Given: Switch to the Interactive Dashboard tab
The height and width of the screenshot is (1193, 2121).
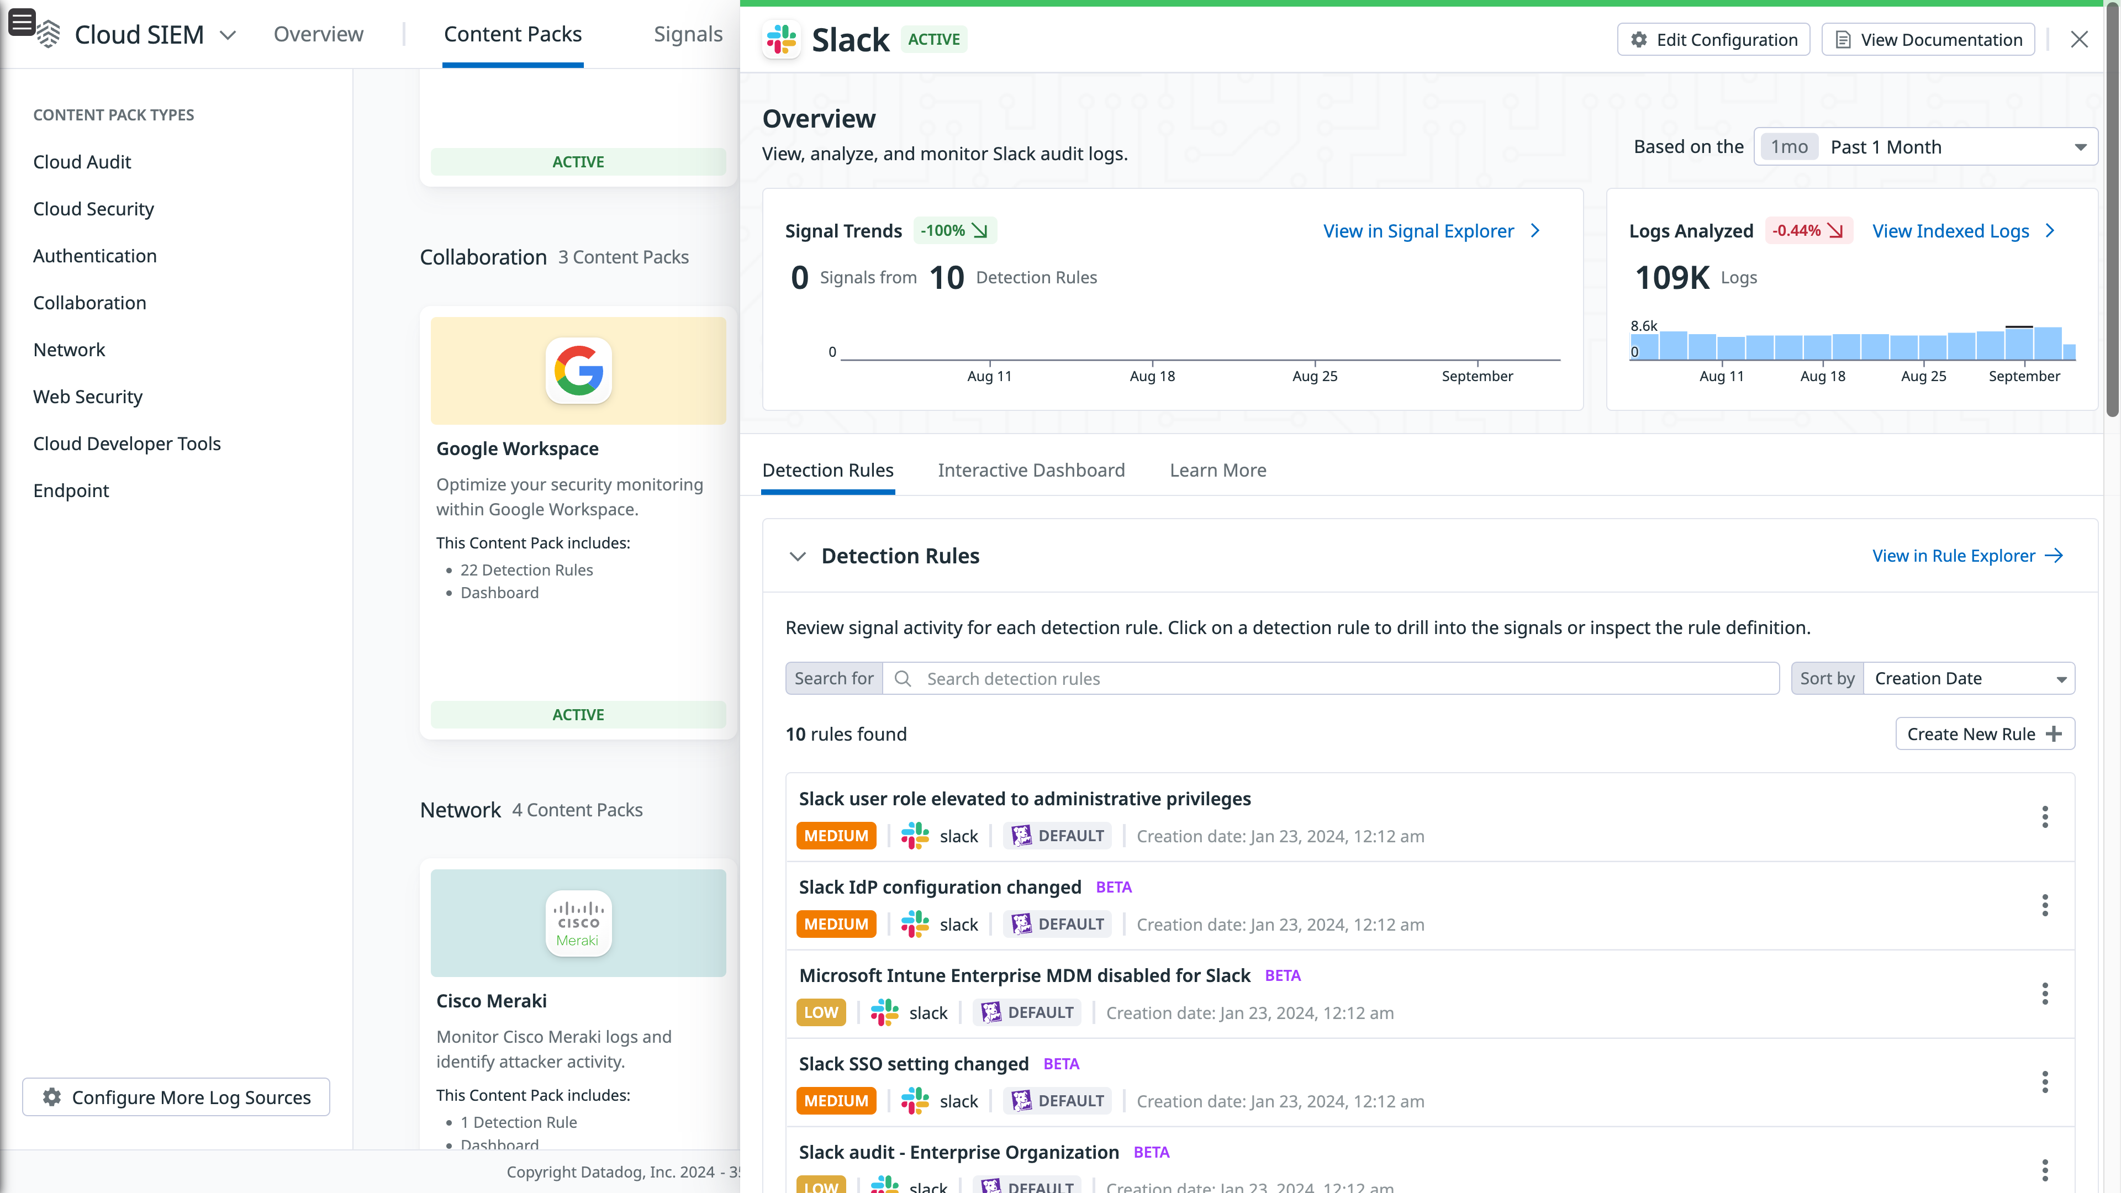Looking at the screenshot, I should (x=1031, y=470).
